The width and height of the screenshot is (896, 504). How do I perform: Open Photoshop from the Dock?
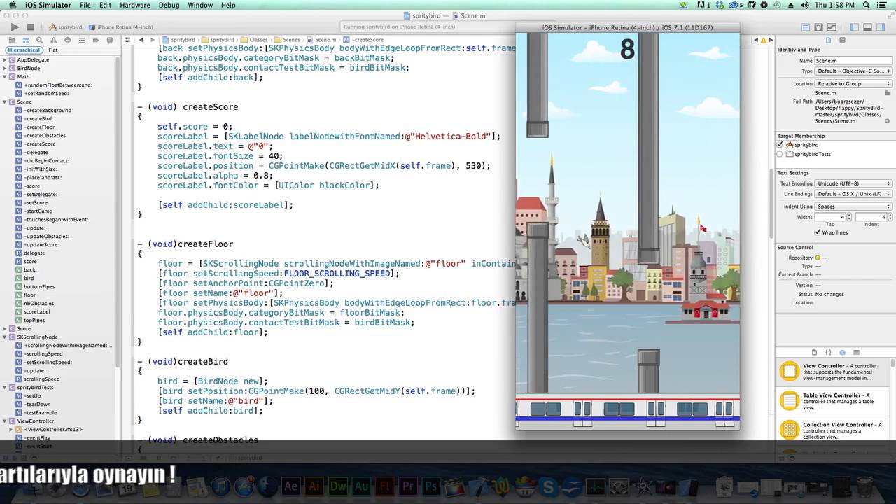(x=430, y=486)
